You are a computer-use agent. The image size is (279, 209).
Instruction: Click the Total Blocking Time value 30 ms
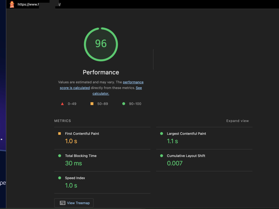pos(73,163)
